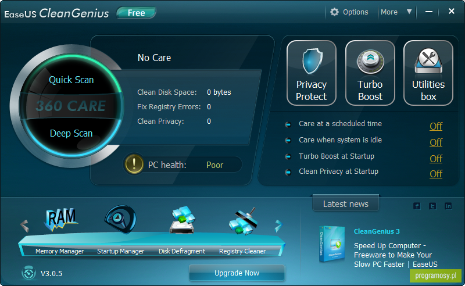The width and height of the screenshot is (465, 286).
Task: Click the Registry Cleaner label
Action: tap(242, 251)
